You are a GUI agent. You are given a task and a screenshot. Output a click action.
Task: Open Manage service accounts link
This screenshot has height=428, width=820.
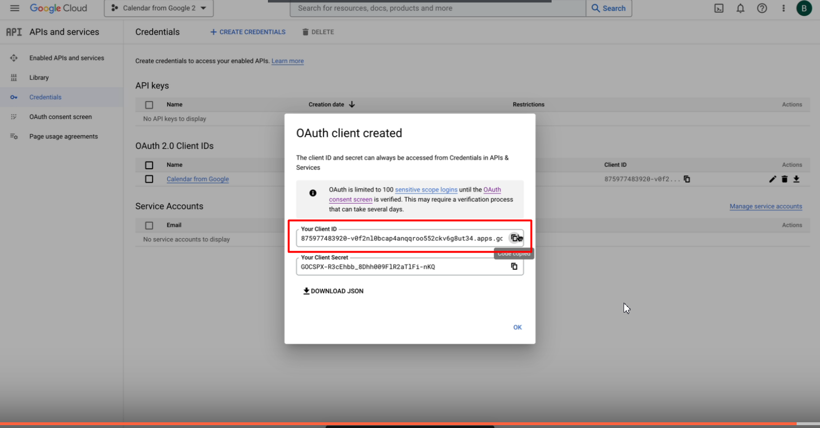[x=766, y=206]
